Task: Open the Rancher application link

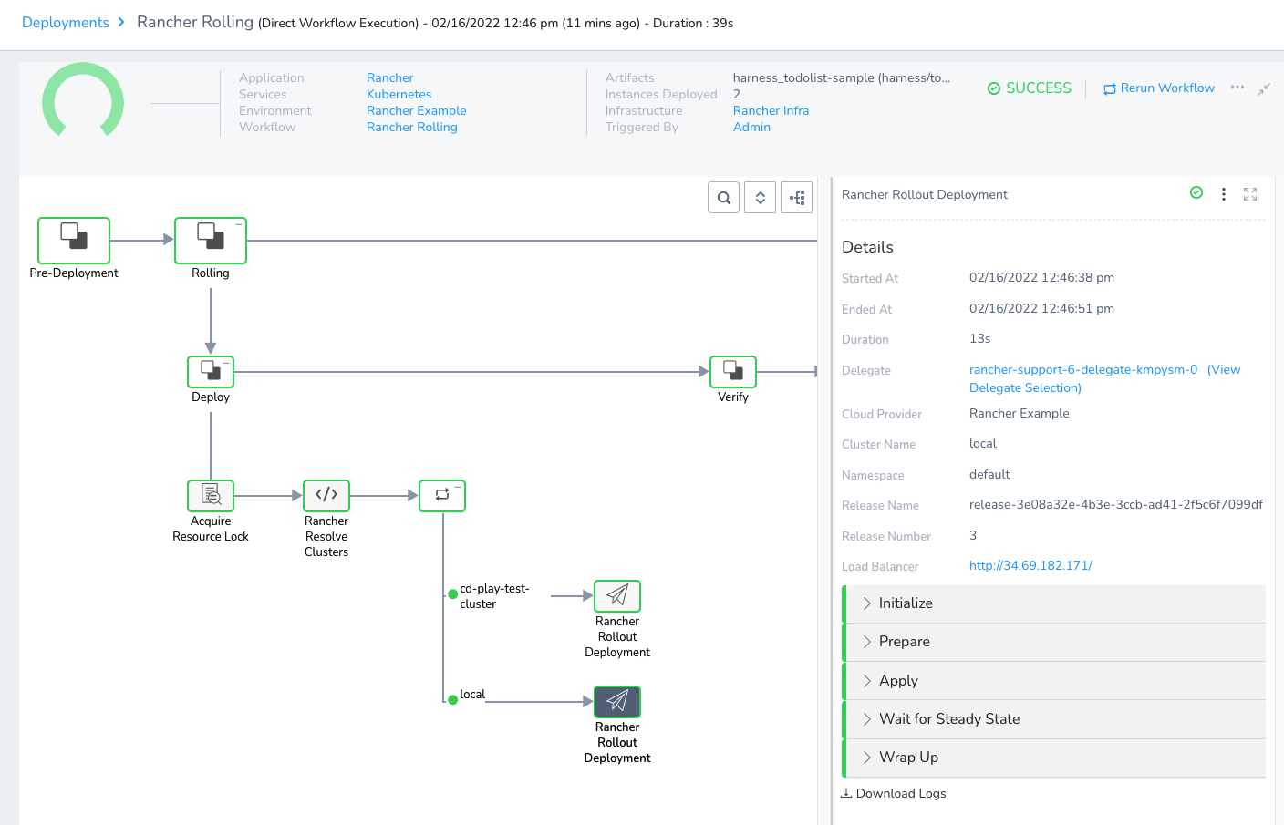Action: coord(390,77)
